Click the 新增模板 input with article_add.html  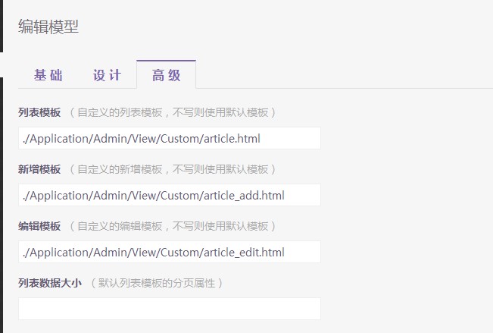(x=170, y=195)
